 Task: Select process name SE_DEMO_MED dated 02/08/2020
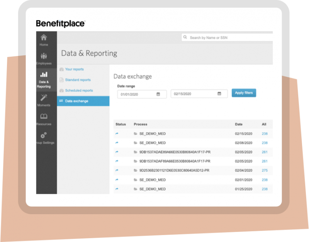tap(153, 143)
